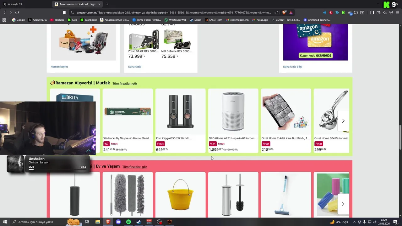Open CSFloat bookmark
This screenshot has height=226, width=402.
[285, 20]
